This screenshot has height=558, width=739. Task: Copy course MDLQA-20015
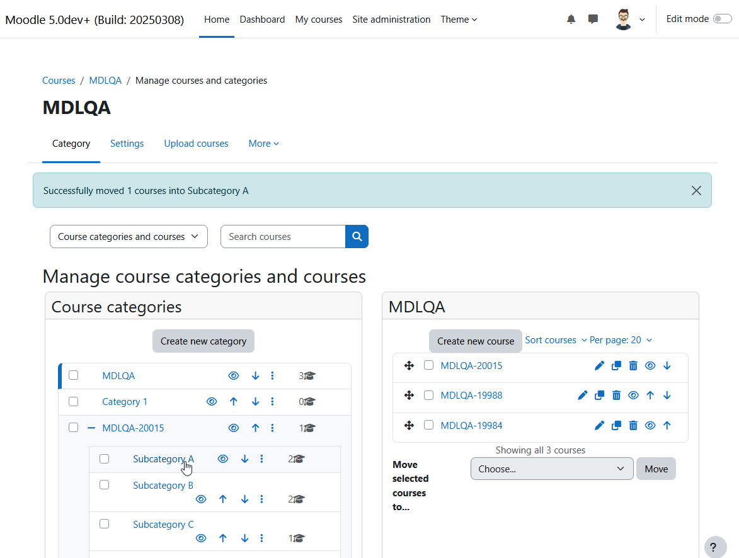tap(616, 366)
